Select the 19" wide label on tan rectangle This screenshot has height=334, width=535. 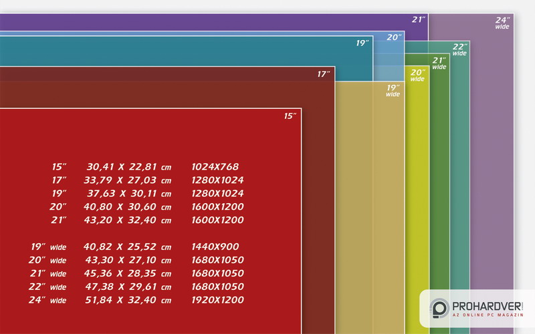click(x=393, y=90)
